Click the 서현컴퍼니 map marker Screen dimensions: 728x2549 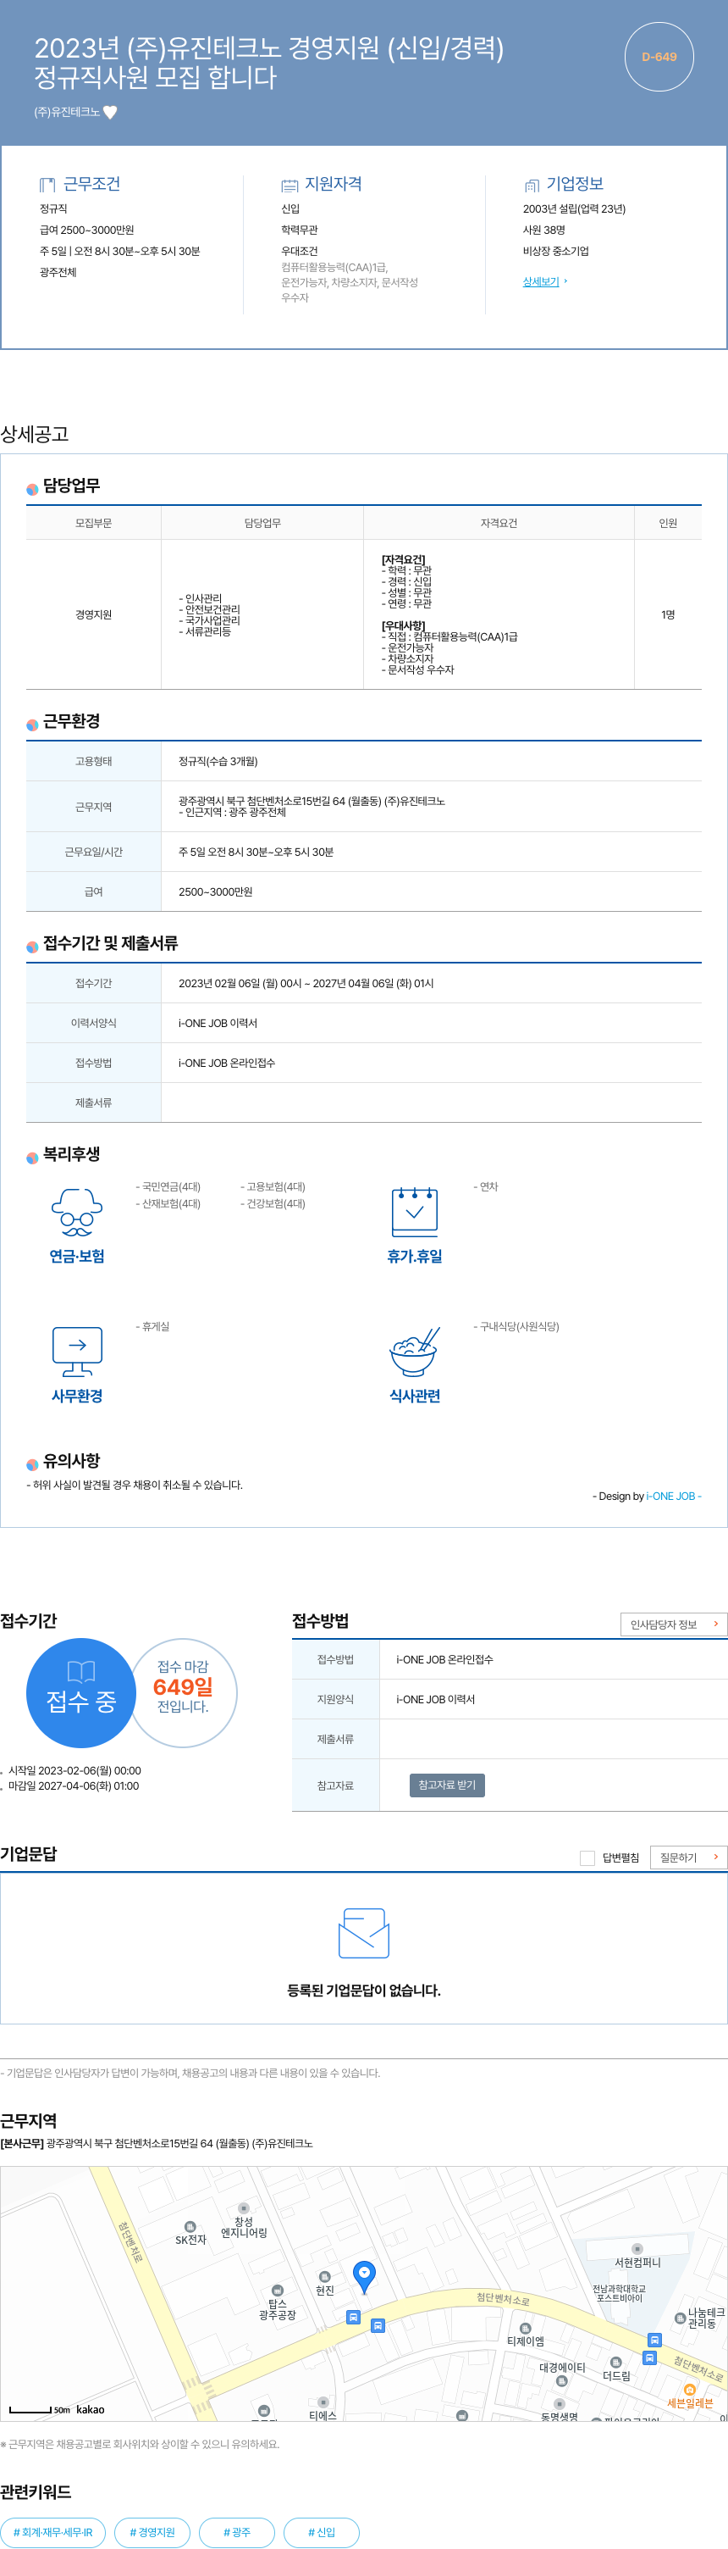tap(637, 2248)
